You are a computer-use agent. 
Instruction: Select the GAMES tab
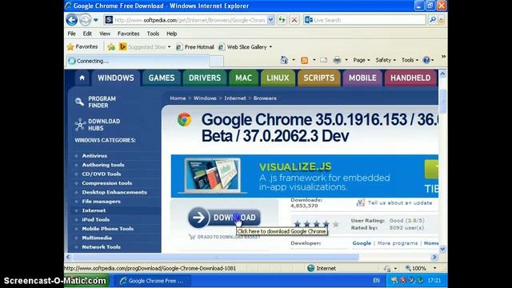(x=162, y=78)
